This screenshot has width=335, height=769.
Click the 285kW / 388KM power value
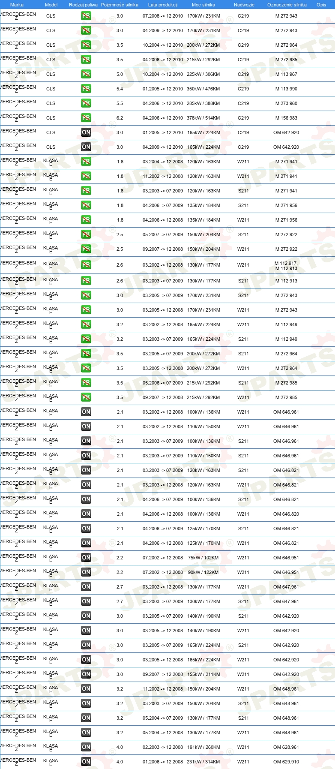(x=203, y=103)
